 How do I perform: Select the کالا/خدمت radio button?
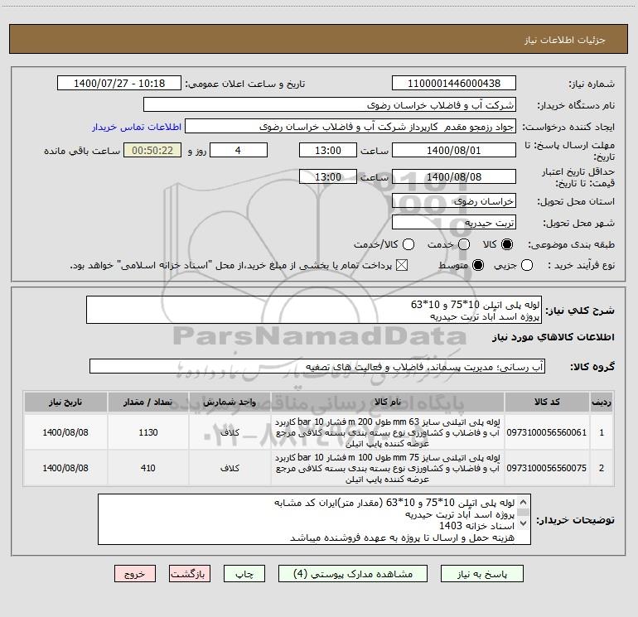tap(408, 244)
